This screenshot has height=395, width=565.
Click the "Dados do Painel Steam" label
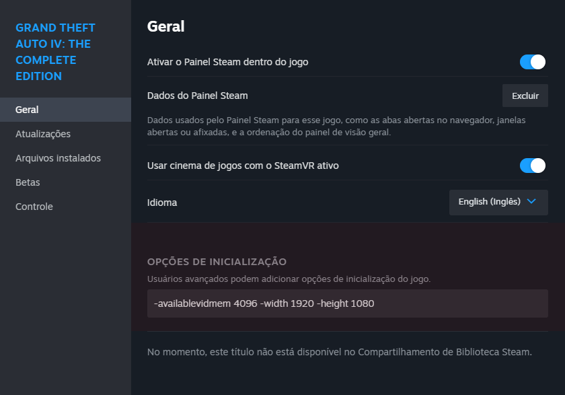click(197, 96)
